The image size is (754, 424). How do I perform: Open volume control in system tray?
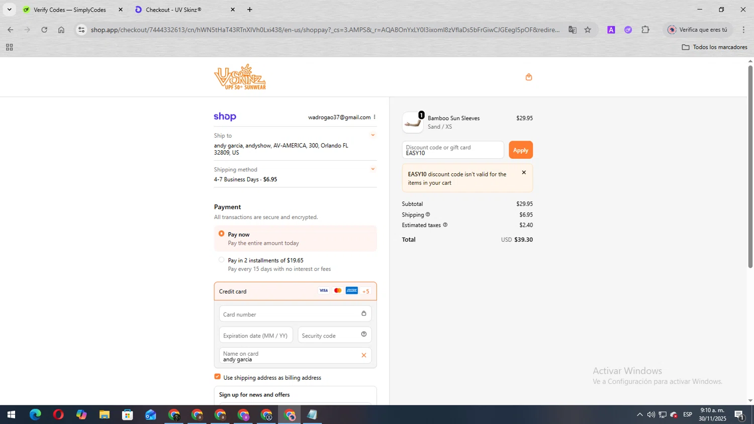[651, 414]
